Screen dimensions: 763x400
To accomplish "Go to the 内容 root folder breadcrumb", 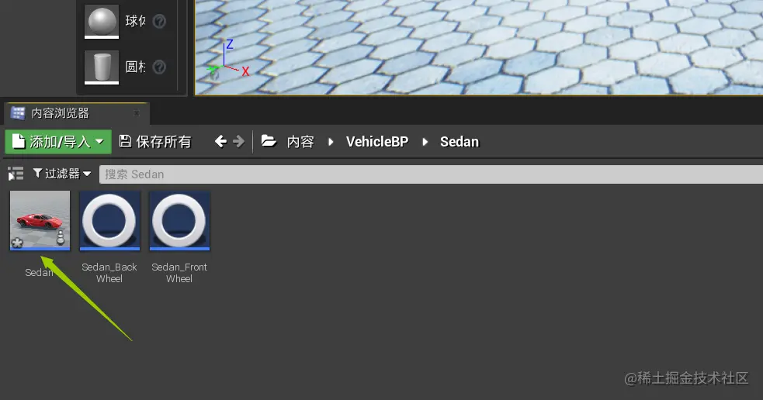I will (300, 141).
